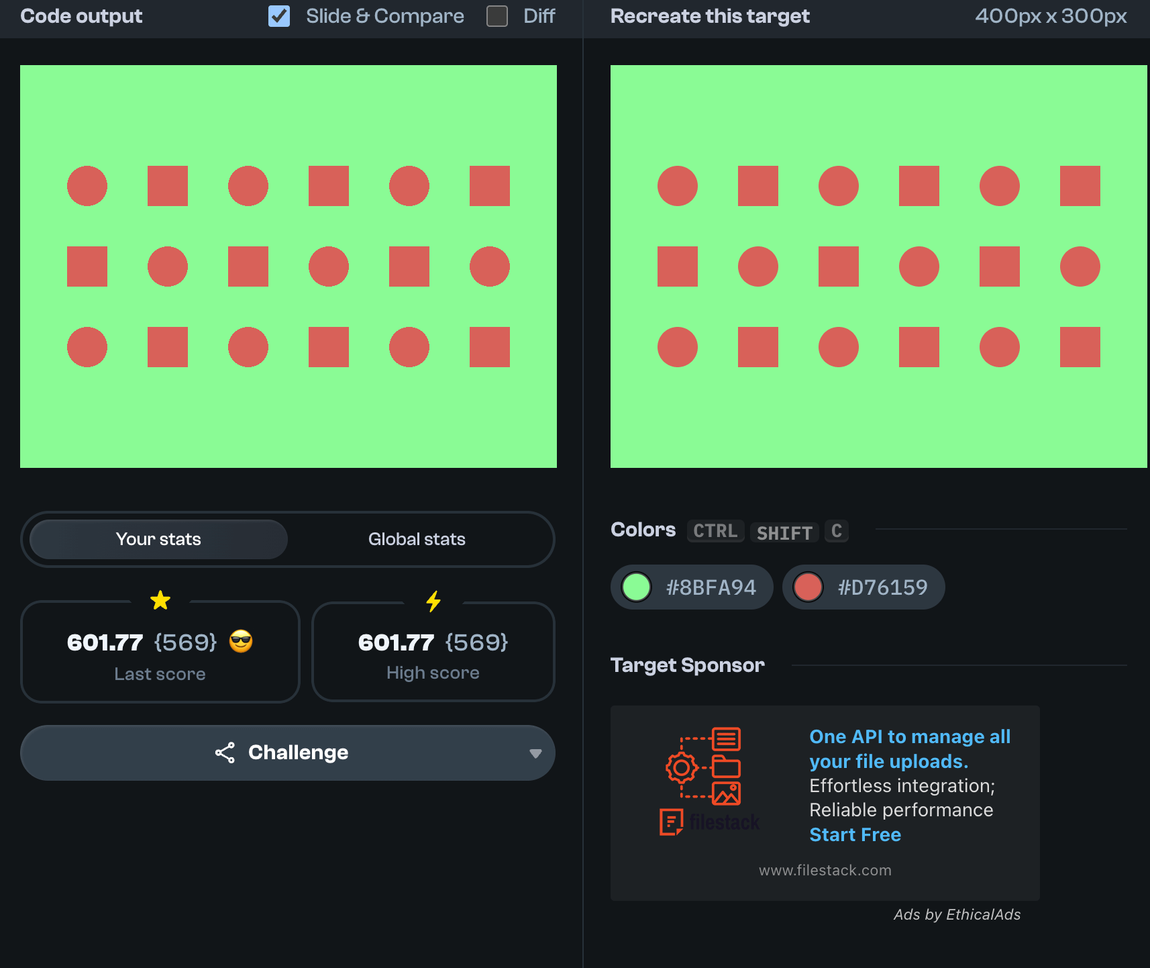Click the Start Free link
The height and width of the screenshot is (968, 1150).
(855, 834)
